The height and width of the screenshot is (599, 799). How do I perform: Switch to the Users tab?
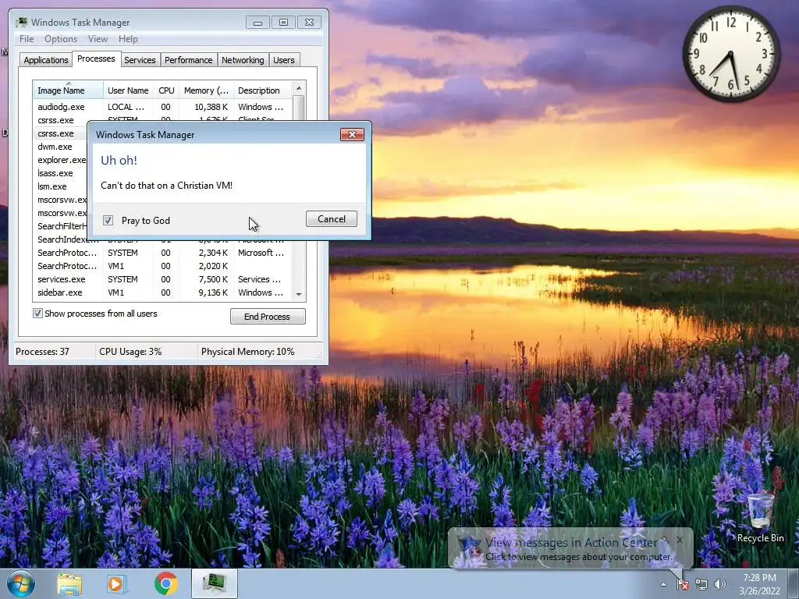[283, 60]
